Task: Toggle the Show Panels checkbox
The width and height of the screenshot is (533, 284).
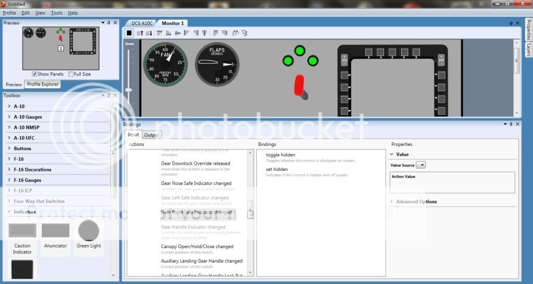Action: [34, 74]
